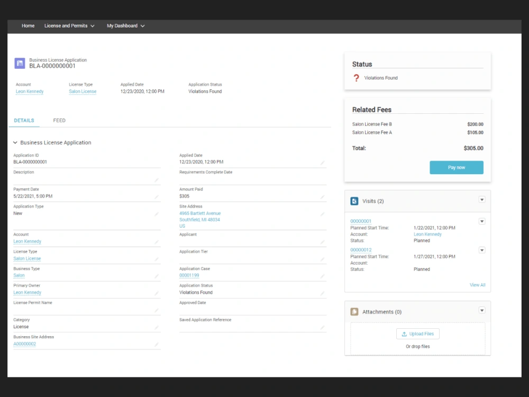Switch to the FEED tab
This screenshot has height=397, width=529.
(59, 121)
